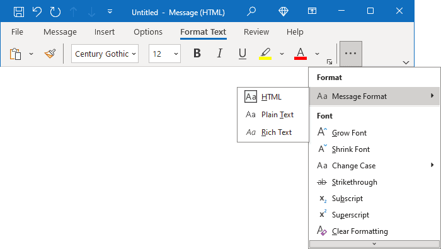Go to the next item arrow
This screenshot has width=441, height=249.
coord(92,12)
